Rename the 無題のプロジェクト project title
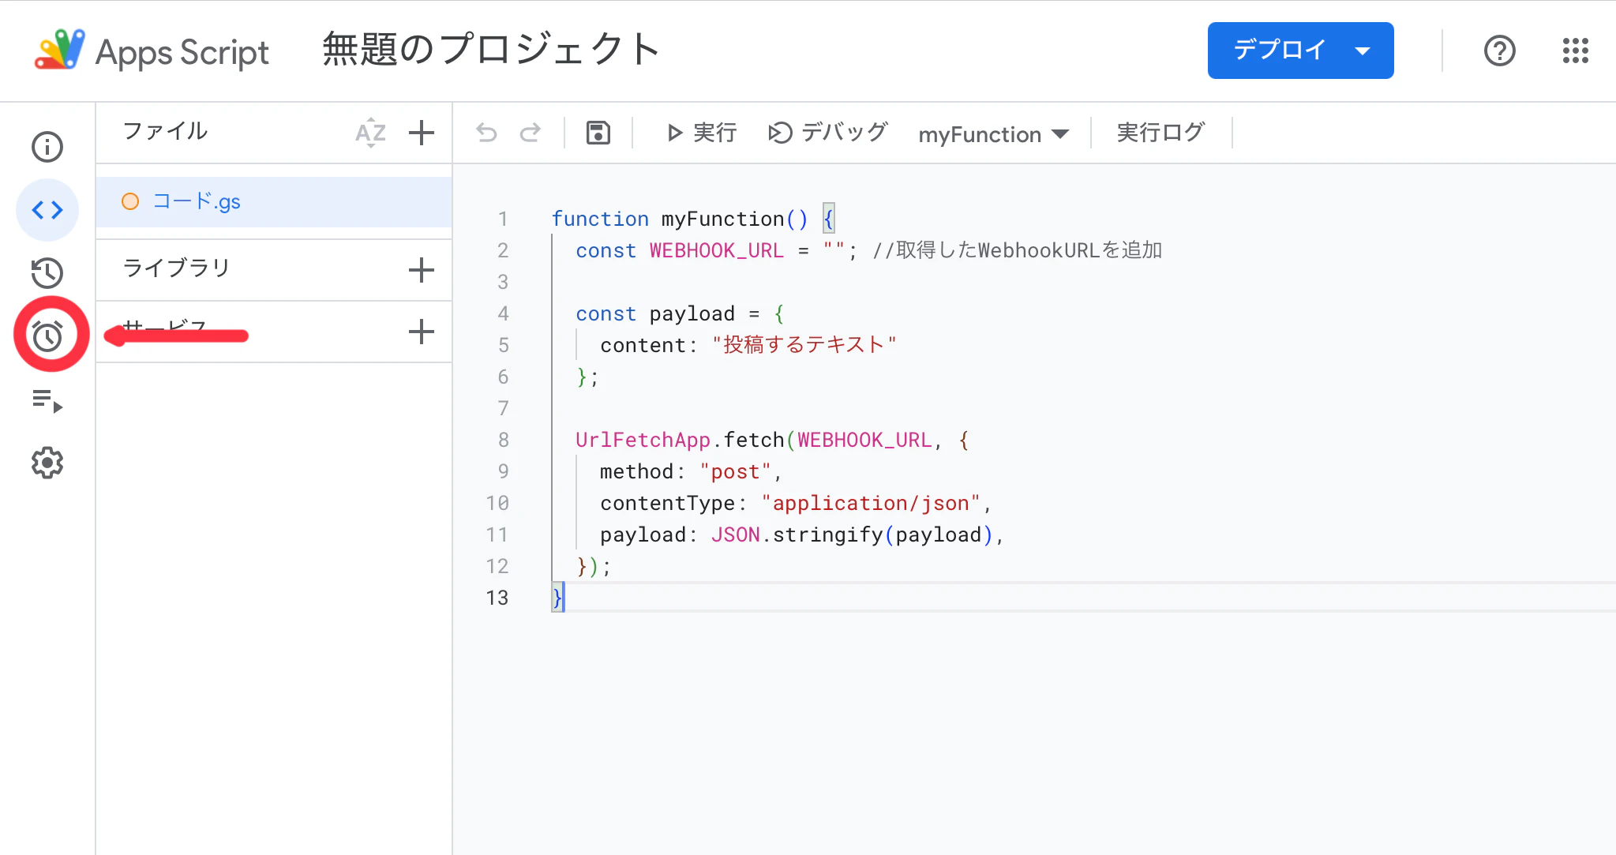 (x=491, y=50)
